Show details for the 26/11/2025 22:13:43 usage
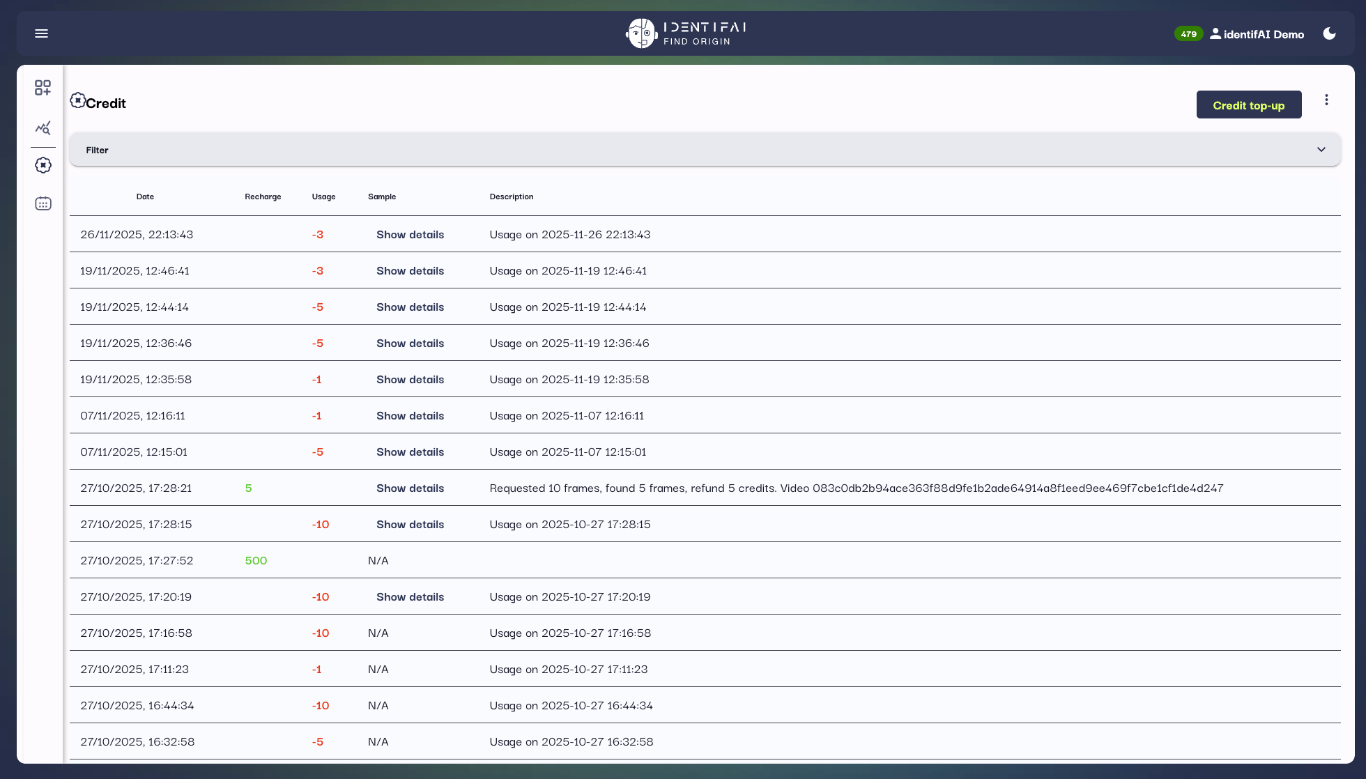 [410, 235]
